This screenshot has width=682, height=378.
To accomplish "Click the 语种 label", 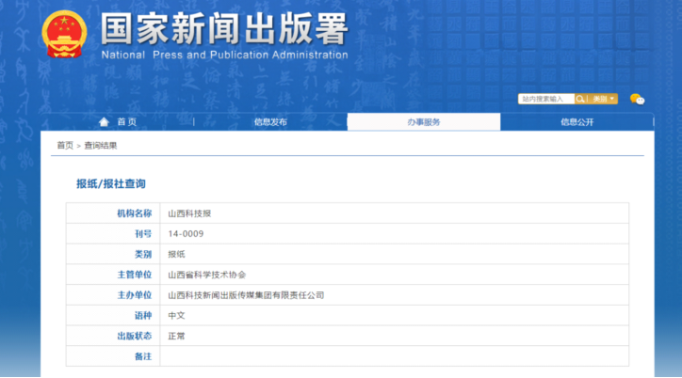I will tap(143, 316).
